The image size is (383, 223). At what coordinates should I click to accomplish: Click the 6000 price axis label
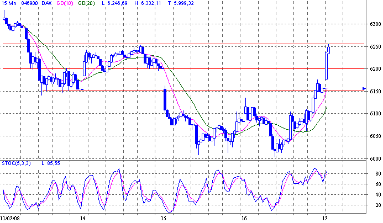(375, 159)
